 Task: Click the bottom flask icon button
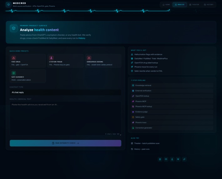click(172, 159)
